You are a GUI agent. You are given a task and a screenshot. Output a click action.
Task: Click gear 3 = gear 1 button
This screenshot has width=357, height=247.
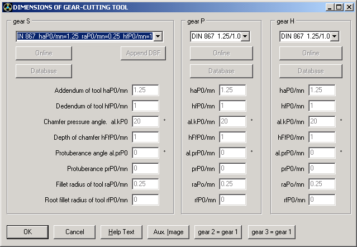coord(272,232)
